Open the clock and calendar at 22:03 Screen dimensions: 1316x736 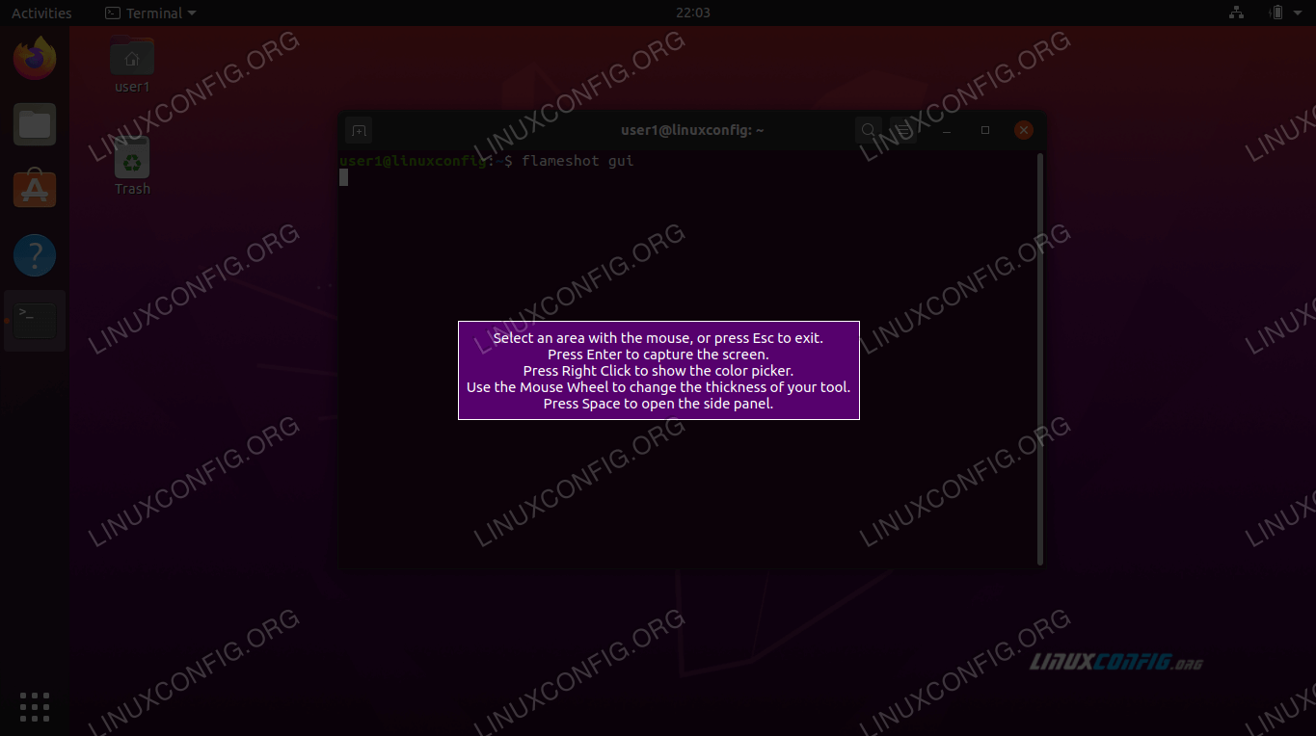coord(693,13)
